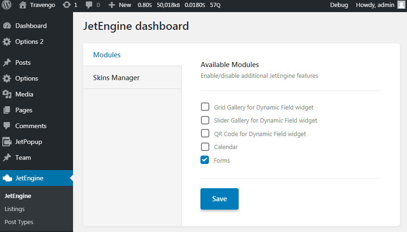Click the Available Modules heading
The image size is (407, 232).
tap(230, 64)
